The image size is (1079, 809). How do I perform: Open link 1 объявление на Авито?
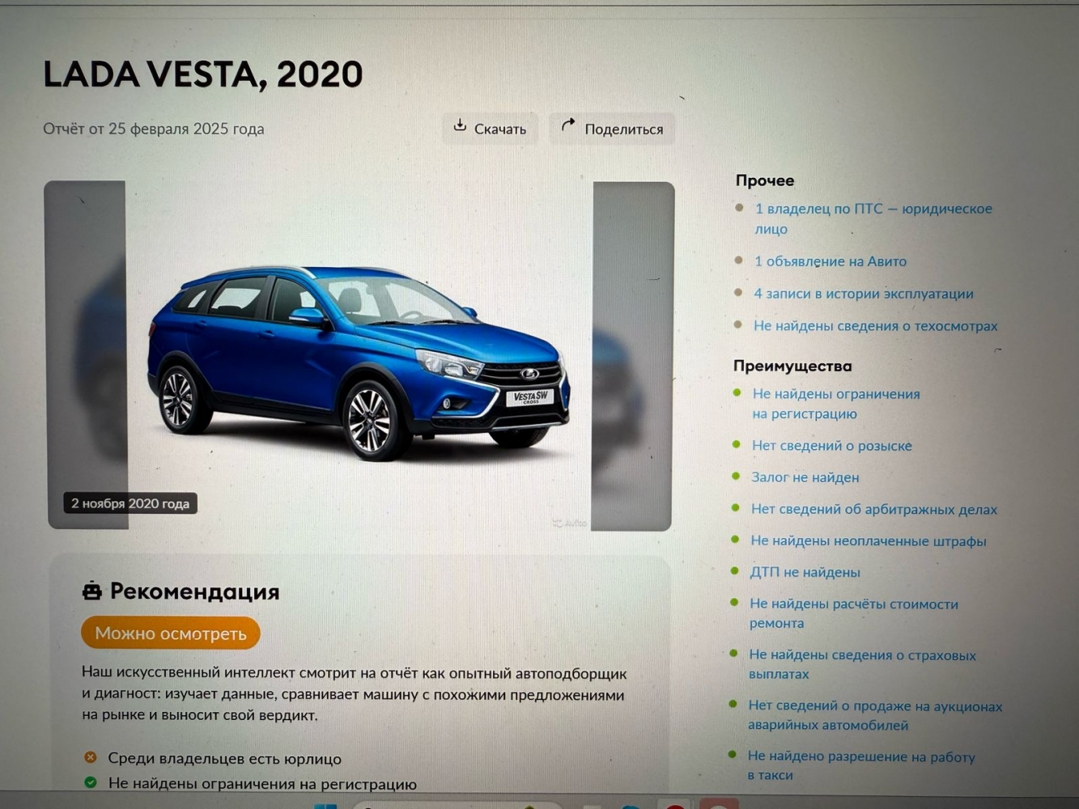pos(830,261)
